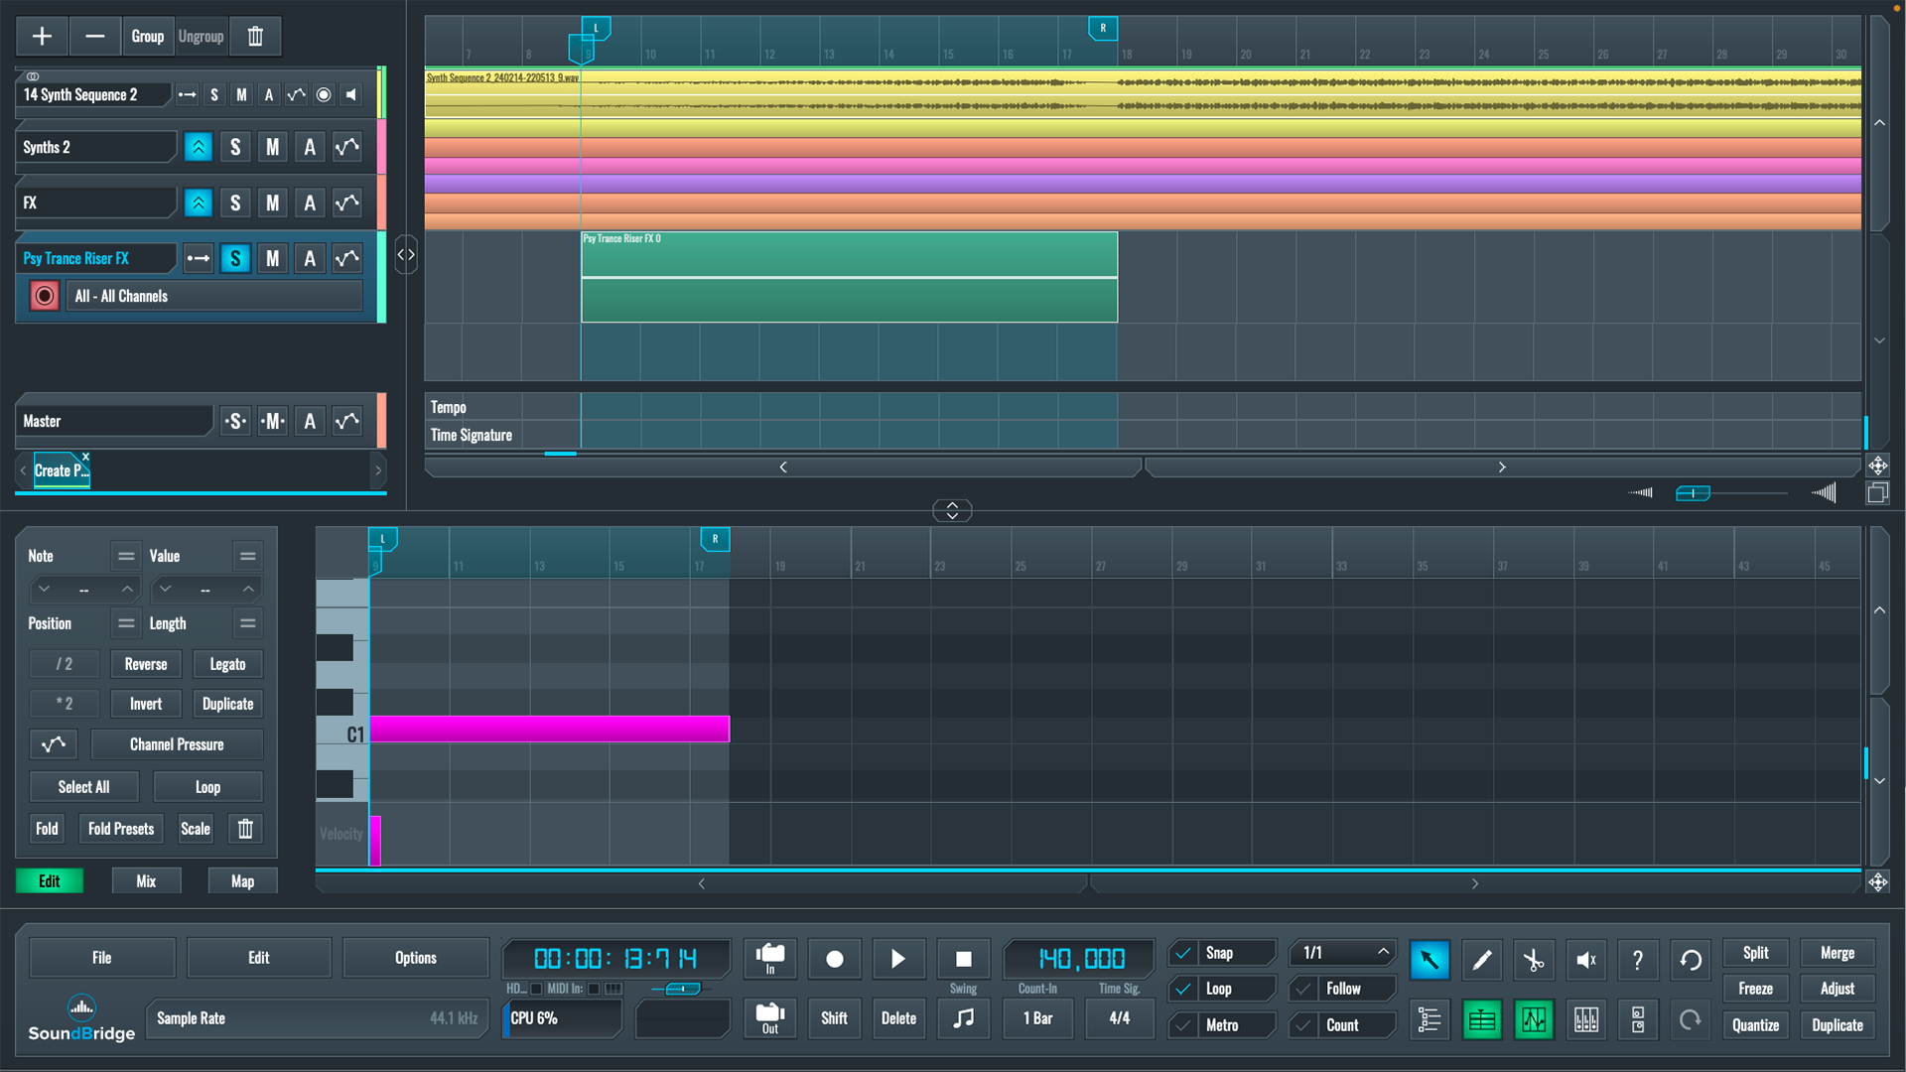The image size is (1906, 1072).
Task: Open the mixer view icon
Action: click(x=1585, y=1019)
